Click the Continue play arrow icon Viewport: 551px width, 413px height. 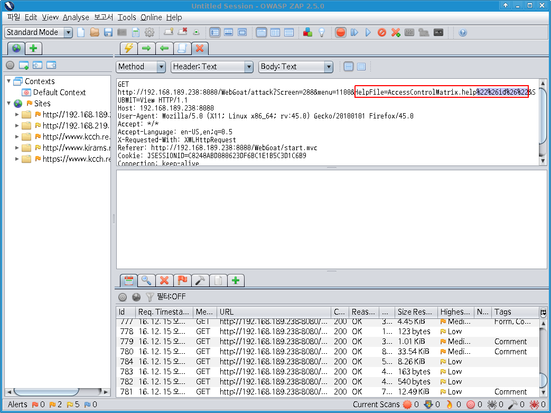coord(368,32)
